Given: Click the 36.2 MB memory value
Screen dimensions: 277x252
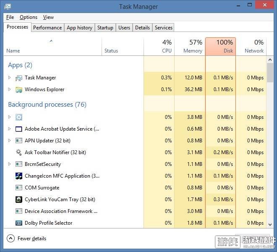Looking at the screenshot, I should pyautogui.click(x=193, y=89).
